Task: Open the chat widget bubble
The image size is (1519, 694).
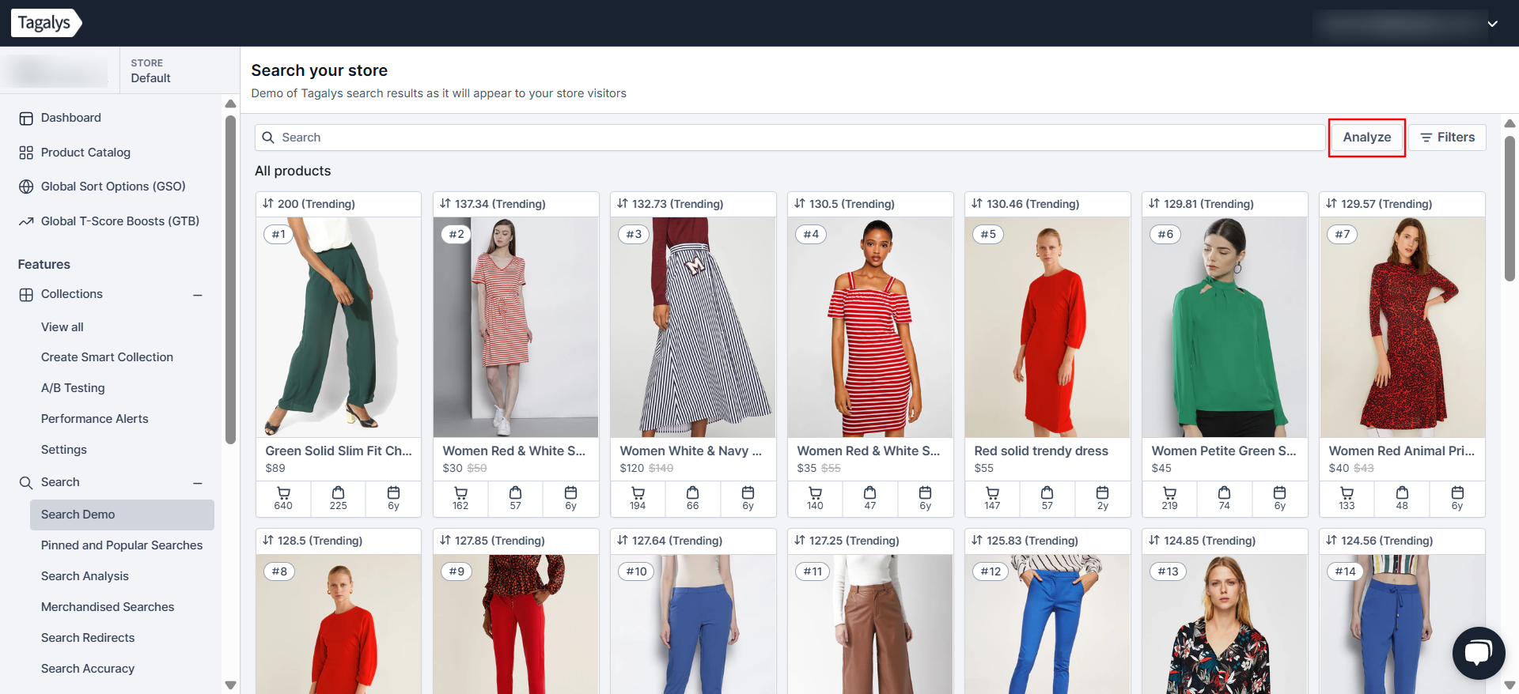Action: 1478,653
